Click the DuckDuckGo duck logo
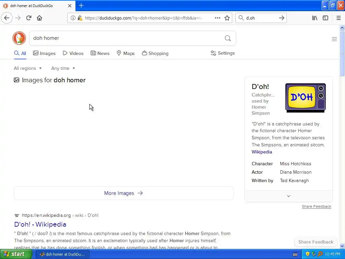This screenshot has width=345, height=259. tap(19, 38)
